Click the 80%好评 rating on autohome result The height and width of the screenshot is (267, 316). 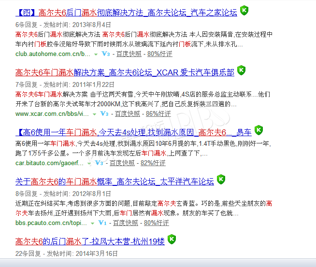click(160, 54)
